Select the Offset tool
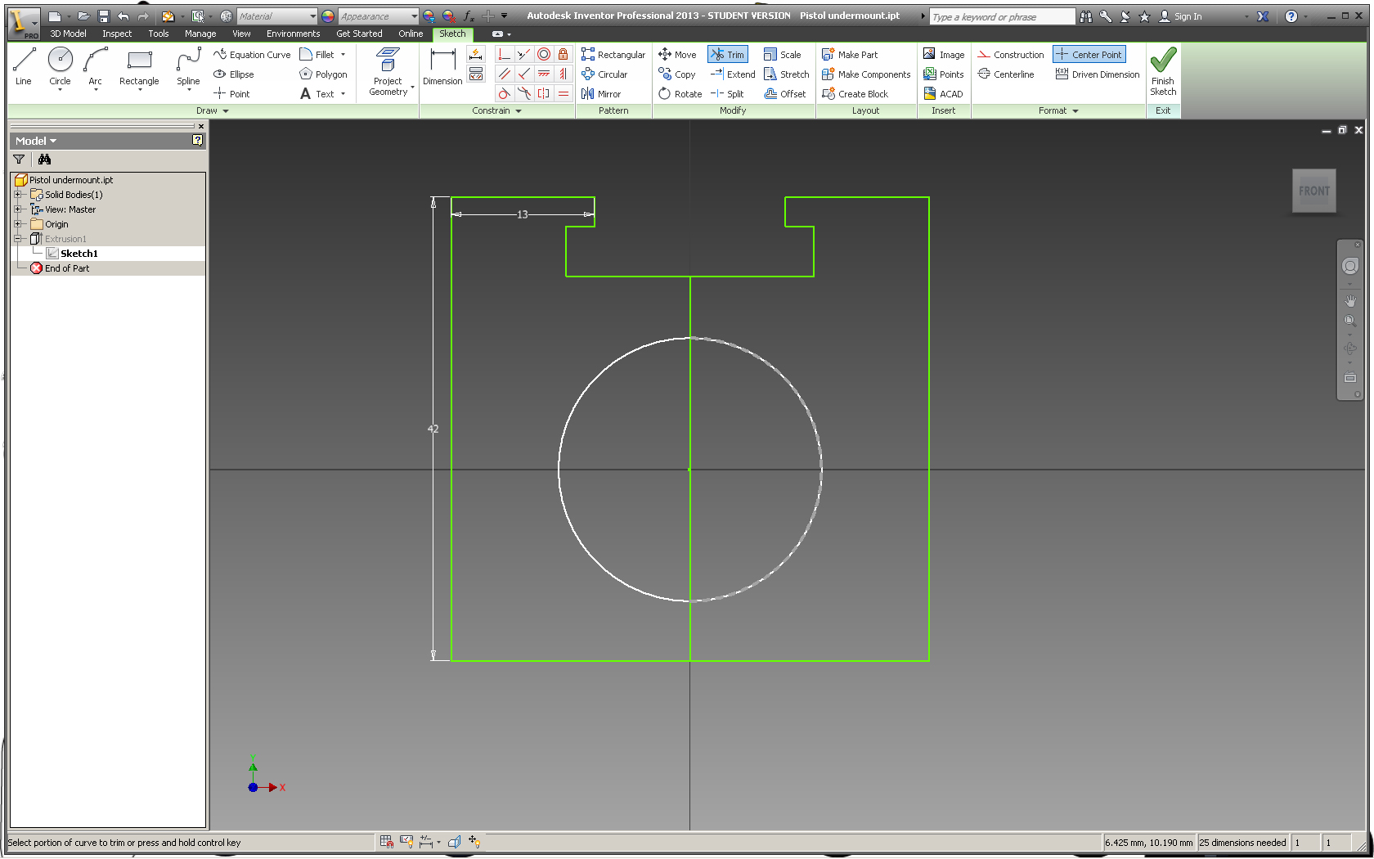Screen dimensions: 1374x859 tap(785, 94)
